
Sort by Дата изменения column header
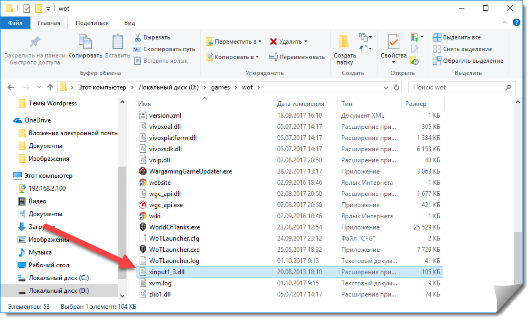tap(301, 104)
